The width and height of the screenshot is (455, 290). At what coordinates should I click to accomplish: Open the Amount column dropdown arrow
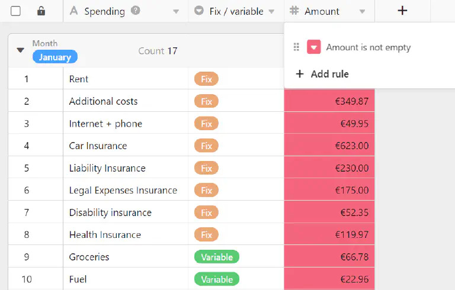362,12
